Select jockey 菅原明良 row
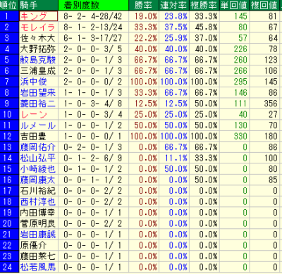The image size is (282, 274). tap(38, 224)
